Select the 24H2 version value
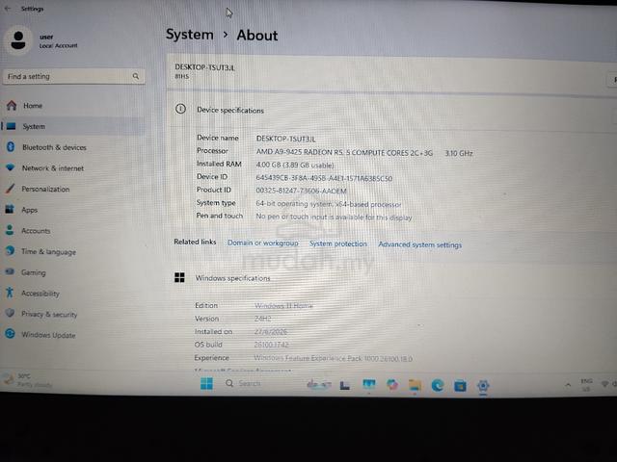The width and height of the screenshot is (617, 462). point(263,319)
